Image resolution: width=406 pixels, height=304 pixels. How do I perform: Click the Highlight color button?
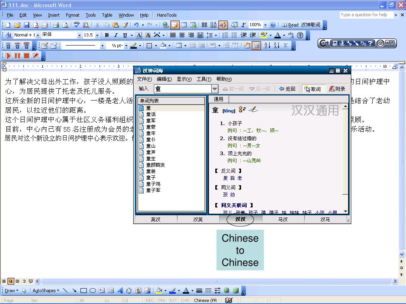[x=264, y=35]
